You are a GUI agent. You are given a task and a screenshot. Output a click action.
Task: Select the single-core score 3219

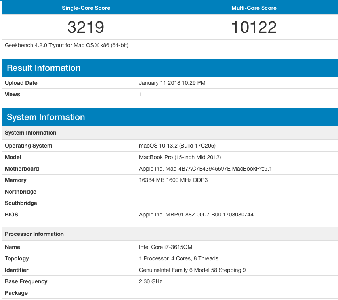(x=86, y=27)
